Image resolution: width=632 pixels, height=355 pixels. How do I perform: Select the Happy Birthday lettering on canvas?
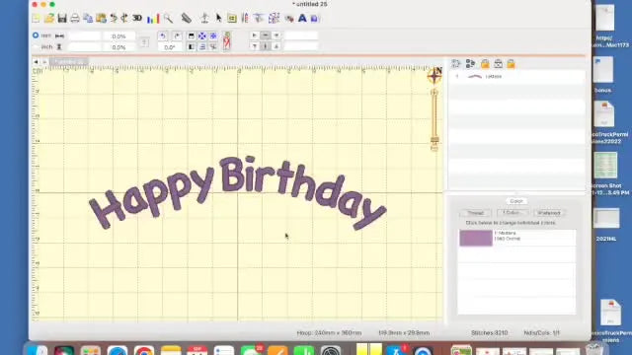click(237, 192)
